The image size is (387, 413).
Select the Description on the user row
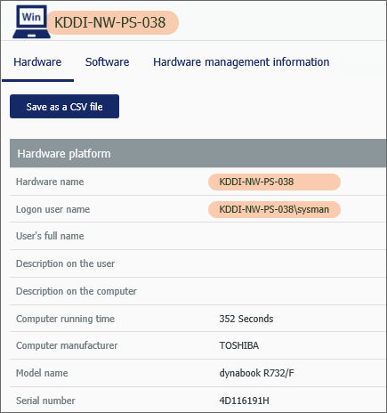(198, 263)
